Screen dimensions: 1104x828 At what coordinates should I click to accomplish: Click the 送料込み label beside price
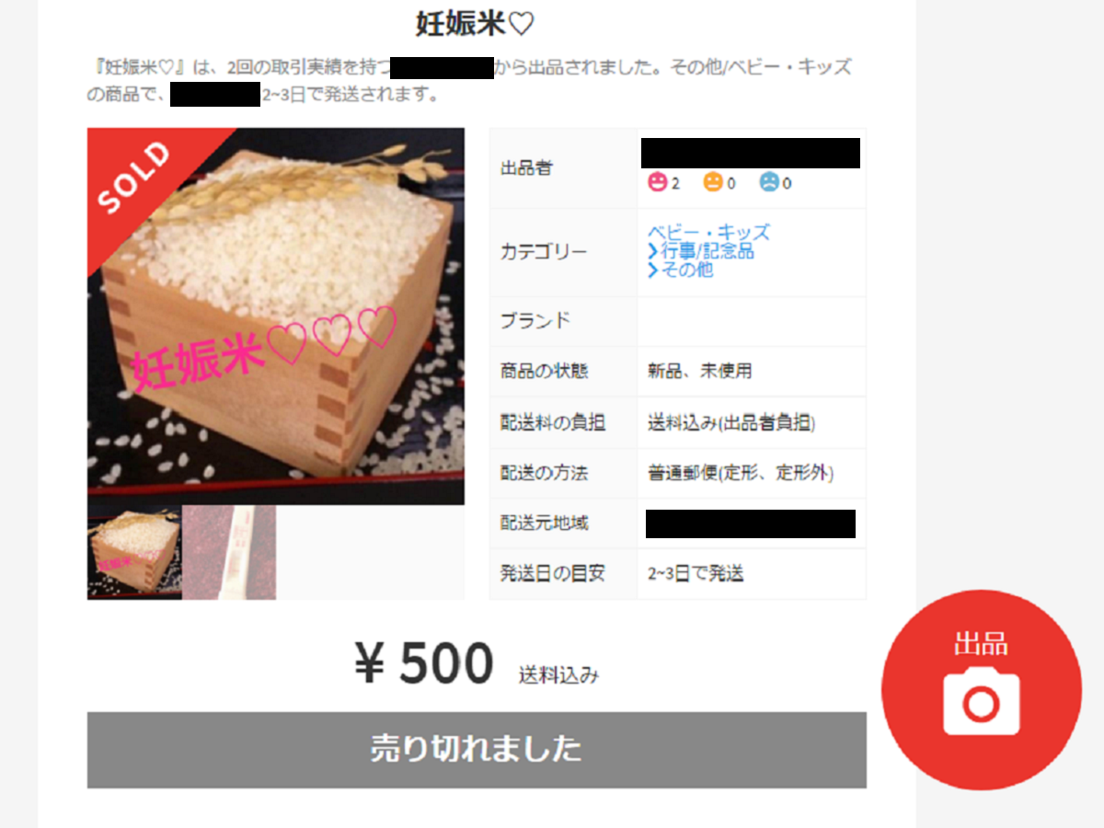point(558,675)
